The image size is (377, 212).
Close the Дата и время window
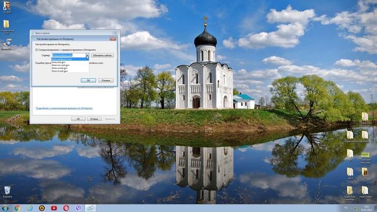point(115,33)
